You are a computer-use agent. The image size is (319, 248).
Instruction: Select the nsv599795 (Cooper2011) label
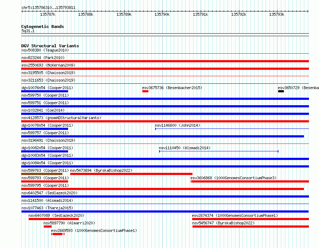45,185
